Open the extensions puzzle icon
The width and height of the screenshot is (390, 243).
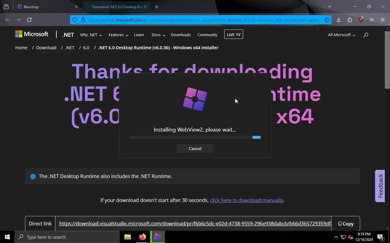click(350, 20)
